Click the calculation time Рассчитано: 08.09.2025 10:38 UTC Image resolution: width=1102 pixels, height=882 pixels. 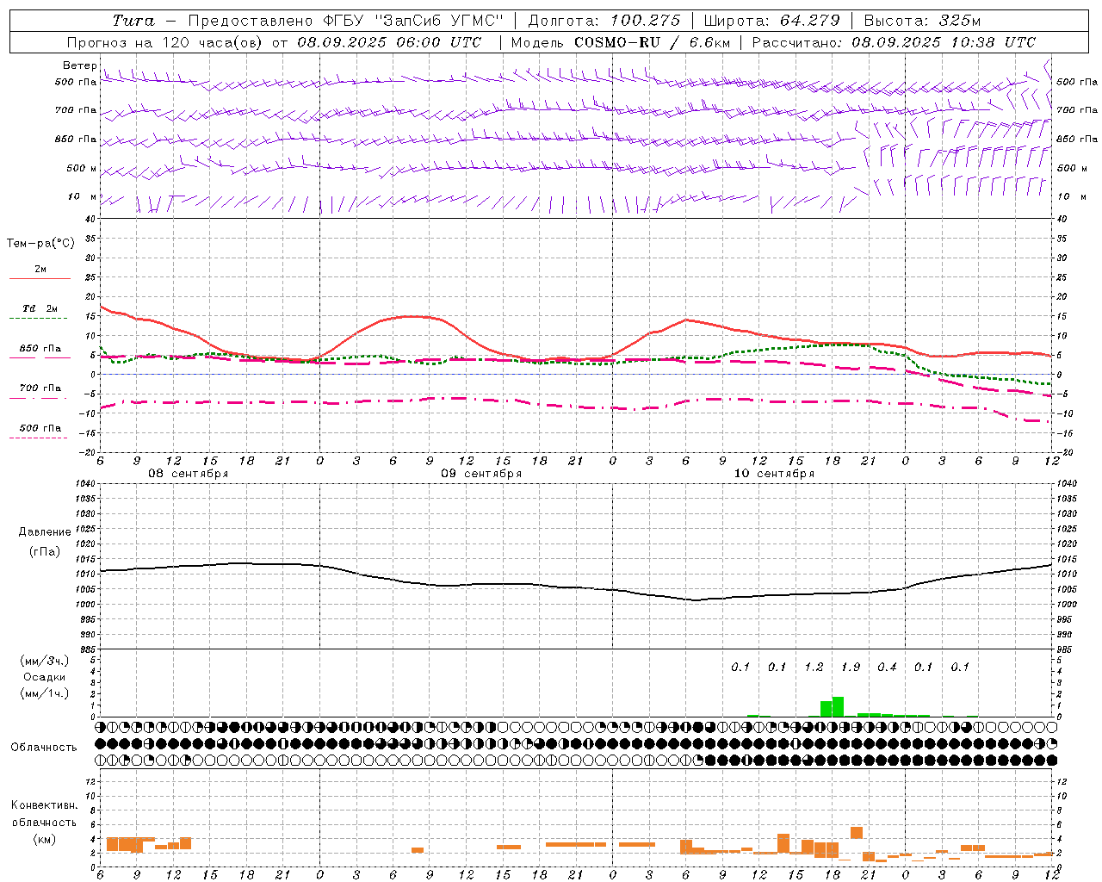pyautogui.click(x=894, y=42)
